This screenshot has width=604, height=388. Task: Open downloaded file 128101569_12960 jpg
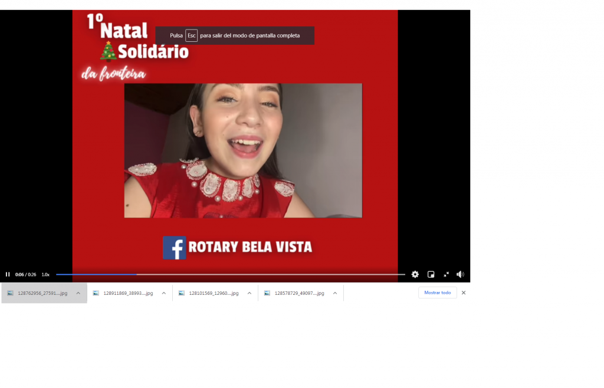pos(214,293)
